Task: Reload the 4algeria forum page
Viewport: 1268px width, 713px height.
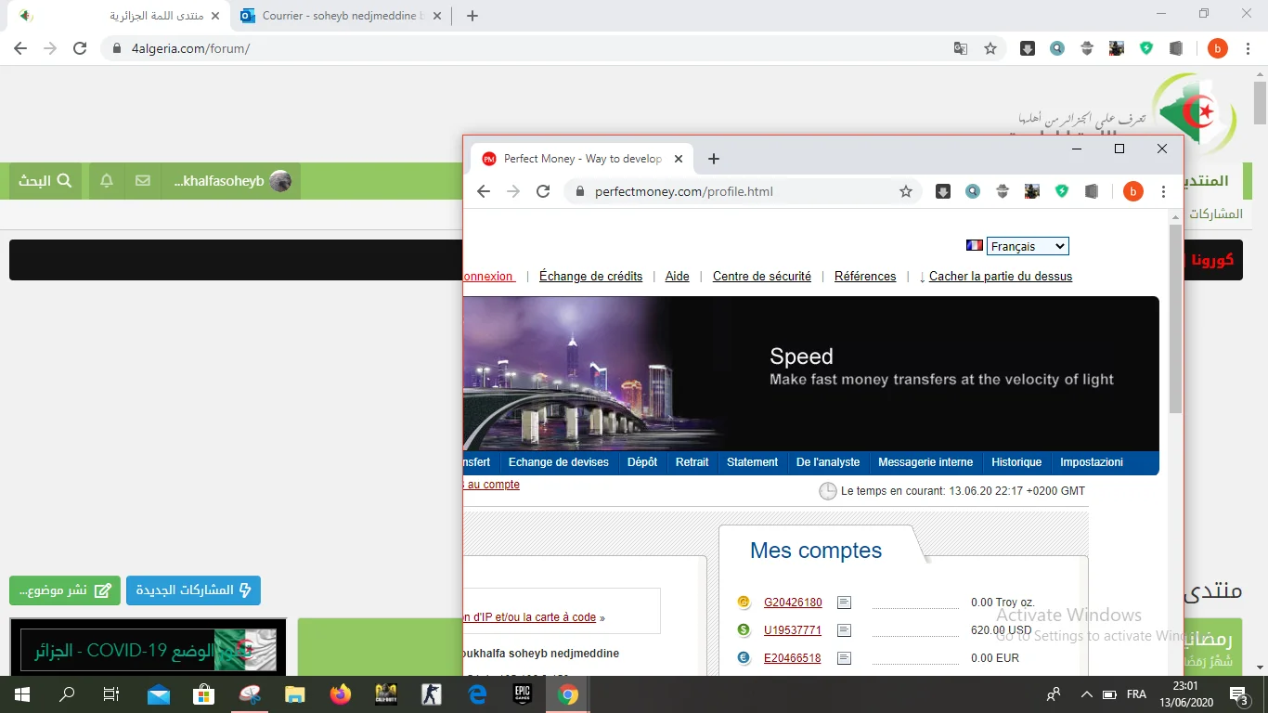Action: tap(80, 48)
